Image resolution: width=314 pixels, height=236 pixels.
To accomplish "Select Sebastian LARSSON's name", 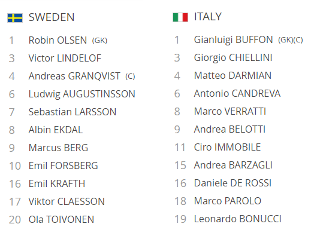I will click(x=73, y=112).
